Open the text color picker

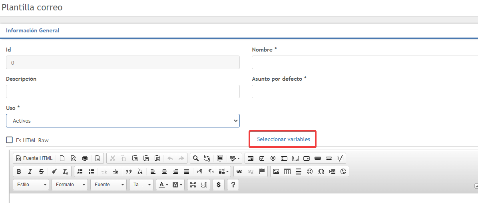(163, 185)
